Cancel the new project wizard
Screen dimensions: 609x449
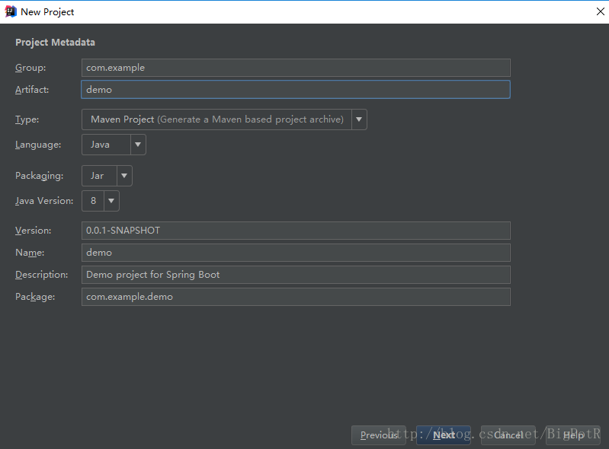pos(508,435)
